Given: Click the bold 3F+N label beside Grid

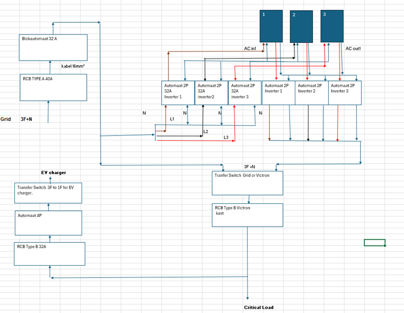Looking at the screenshot, I should click(26, 119).
